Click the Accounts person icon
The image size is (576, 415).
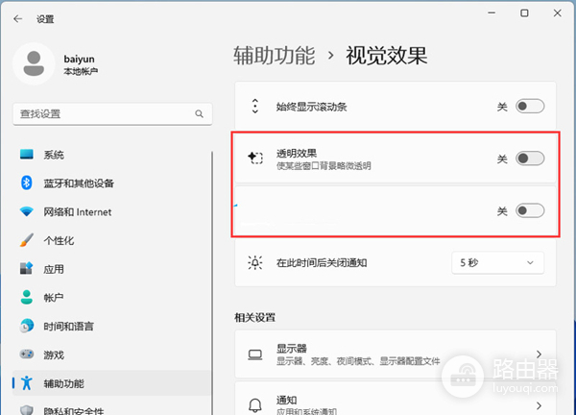27,297
